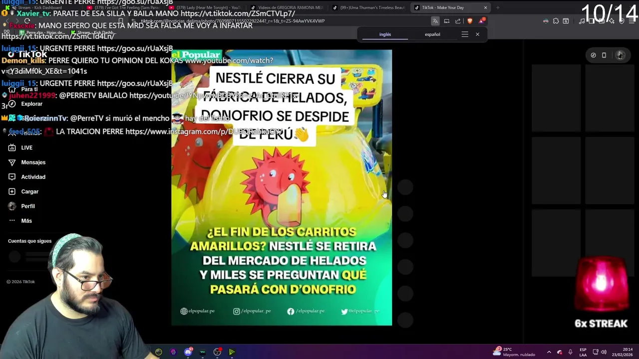
Task: Open the Cargar upload page
Action: (24, 191)
